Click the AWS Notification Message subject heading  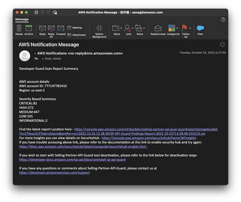(x=49, y=45)
